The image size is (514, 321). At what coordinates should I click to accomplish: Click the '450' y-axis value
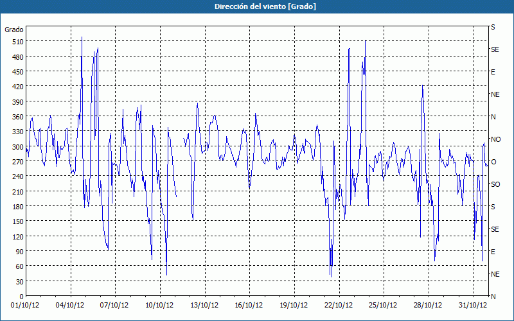coord(18,72)
